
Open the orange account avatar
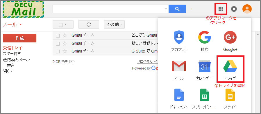pos(247,9)
